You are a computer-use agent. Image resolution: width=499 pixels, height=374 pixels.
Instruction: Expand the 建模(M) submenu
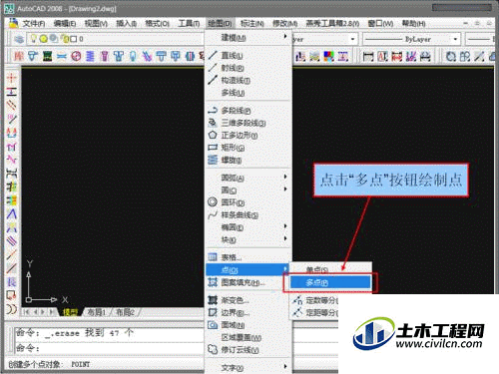point(248,38)
